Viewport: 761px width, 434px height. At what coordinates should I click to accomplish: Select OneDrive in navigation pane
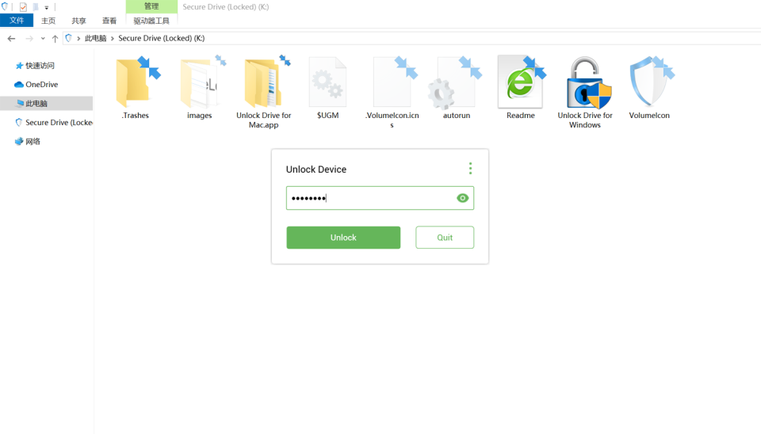pos(36,85)
